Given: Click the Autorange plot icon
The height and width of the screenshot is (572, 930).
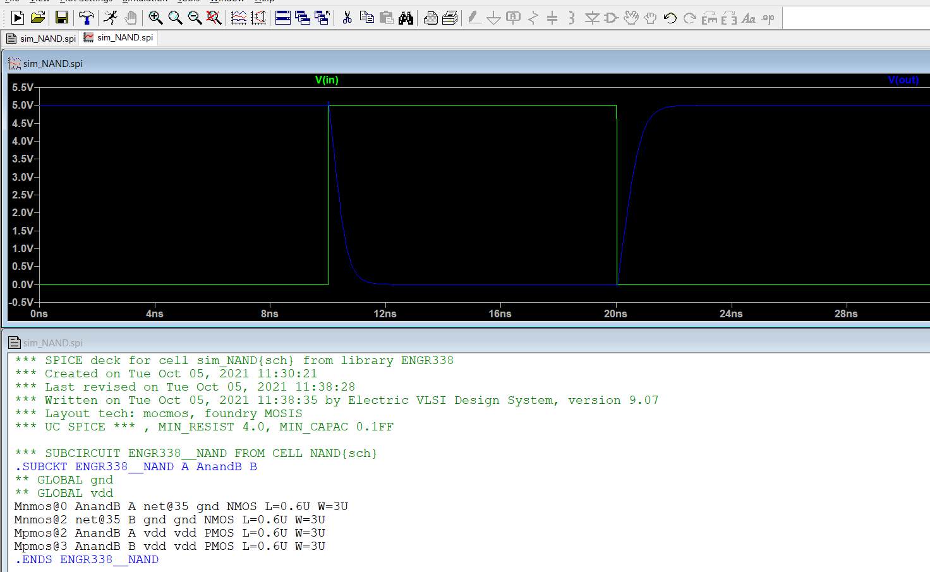Looking at the screenshot, I should click(x=258, y=18).
